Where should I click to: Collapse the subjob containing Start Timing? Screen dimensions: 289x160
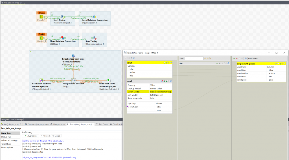(52, 13)
